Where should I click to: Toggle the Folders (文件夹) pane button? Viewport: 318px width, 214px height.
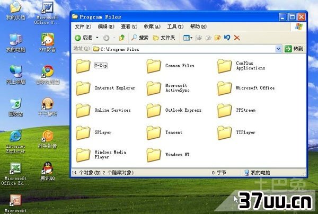[x=164, y=38]
